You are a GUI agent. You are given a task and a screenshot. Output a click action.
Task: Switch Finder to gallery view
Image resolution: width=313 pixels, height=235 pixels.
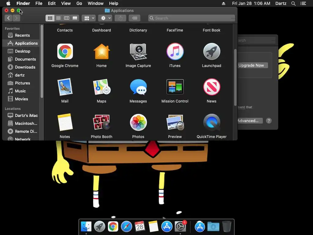pyautogui.click(x=75, y=18)
